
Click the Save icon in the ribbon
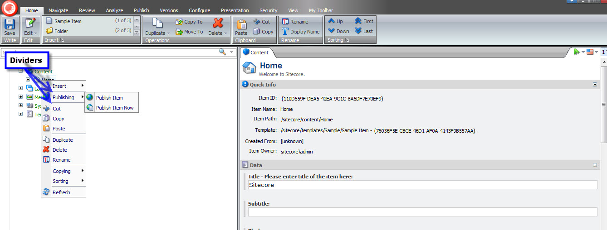10,24
